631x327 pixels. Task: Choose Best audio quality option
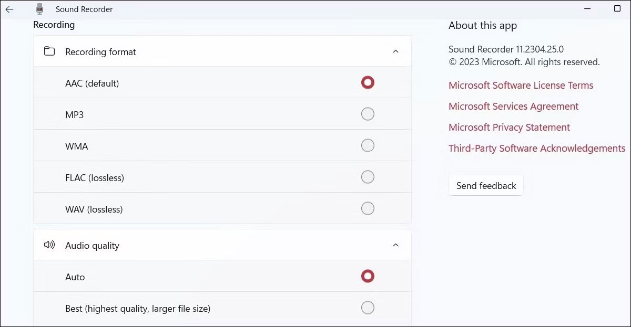click(368, 308)
